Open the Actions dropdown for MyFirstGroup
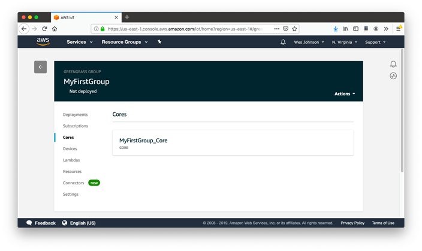The height and width of the screenshot is (251, 422). (345, 94)
